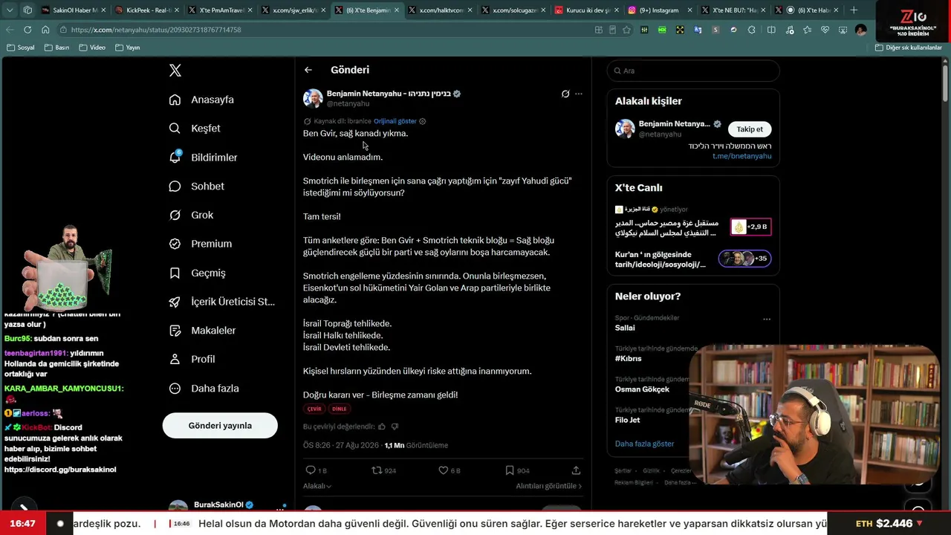The image size is (951, 535).
Task: Open the t.me/bnetanyahu link
Action: pyautogui.click(x=741, y=156)
